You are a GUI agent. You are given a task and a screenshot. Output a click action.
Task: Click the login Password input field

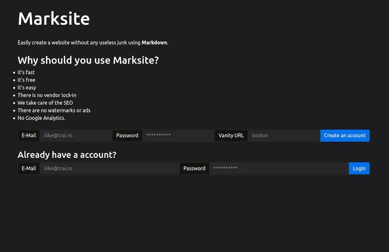pyautogui.click(x=278, y=168)
